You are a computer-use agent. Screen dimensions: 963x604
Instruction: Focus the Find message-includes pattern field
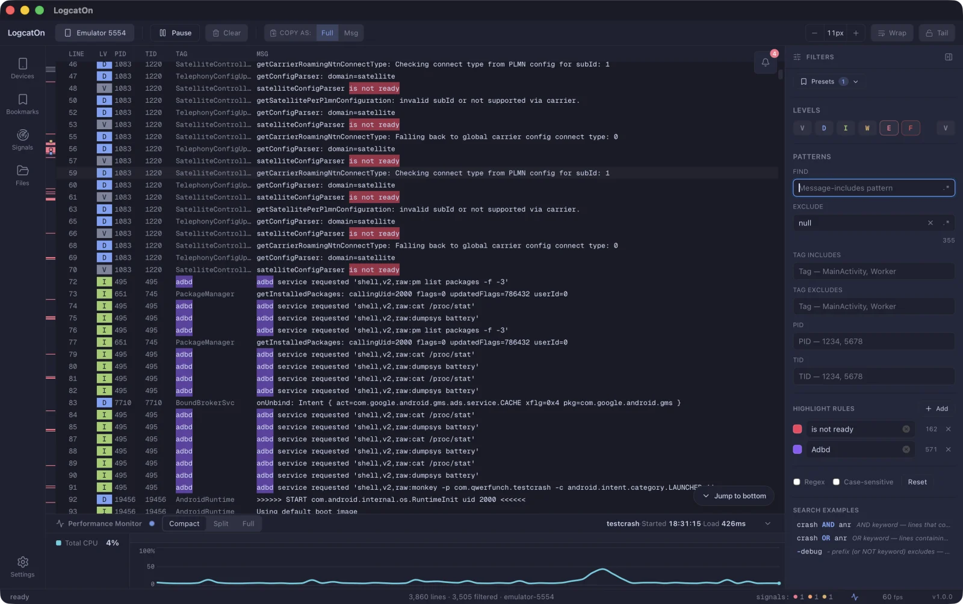[874, 188]
